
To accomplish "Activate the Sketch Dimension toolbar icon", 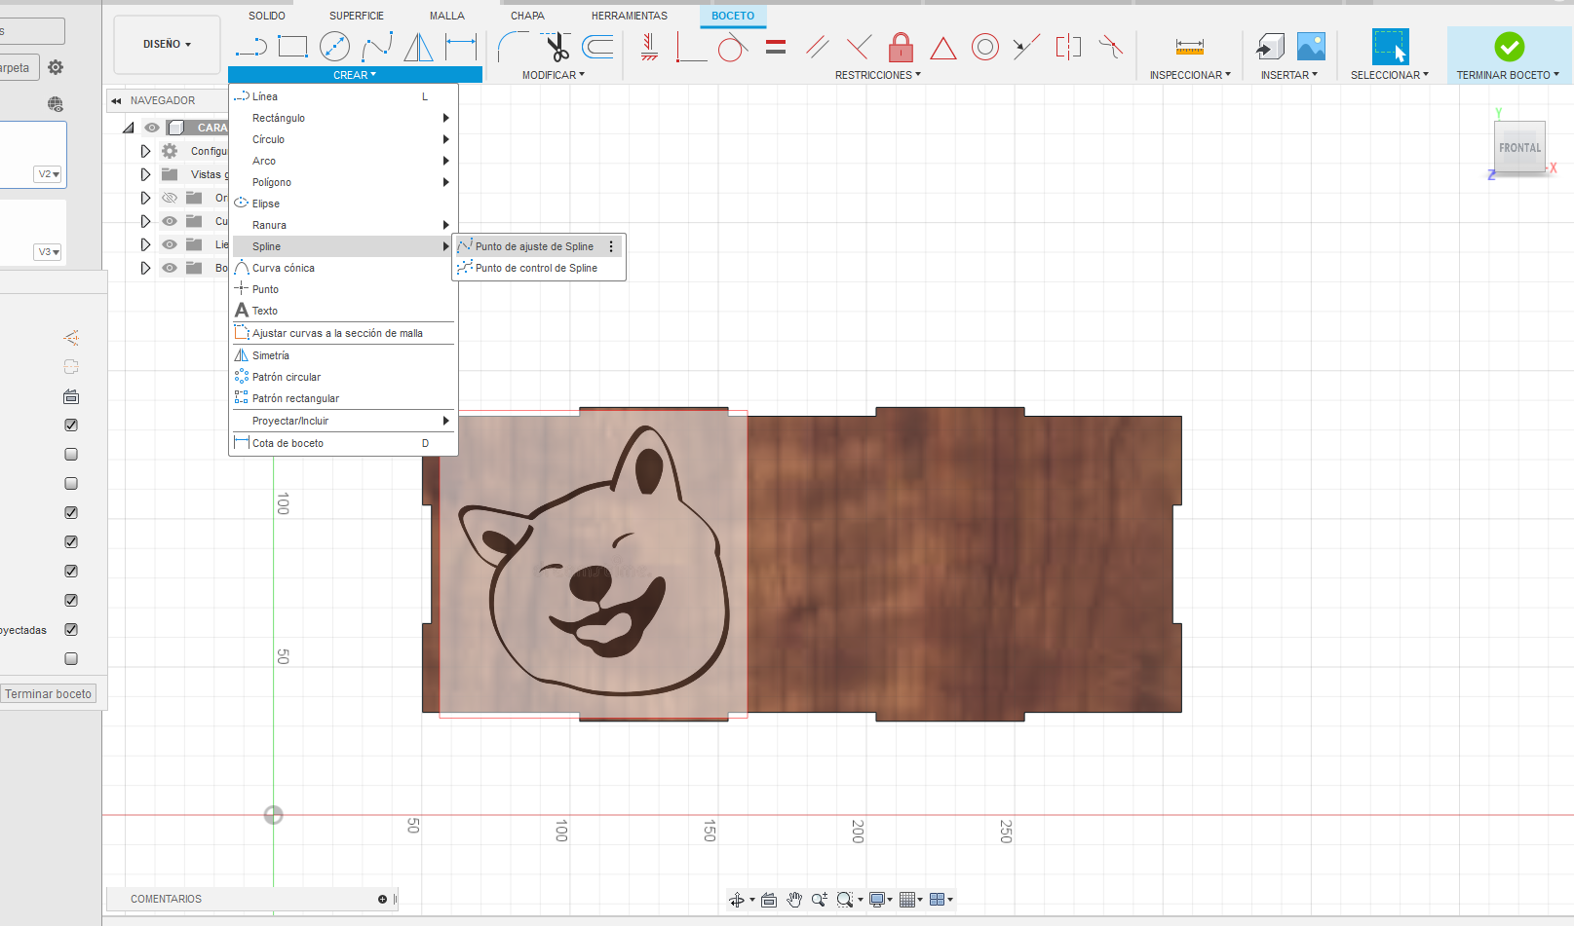I will 461,46.
